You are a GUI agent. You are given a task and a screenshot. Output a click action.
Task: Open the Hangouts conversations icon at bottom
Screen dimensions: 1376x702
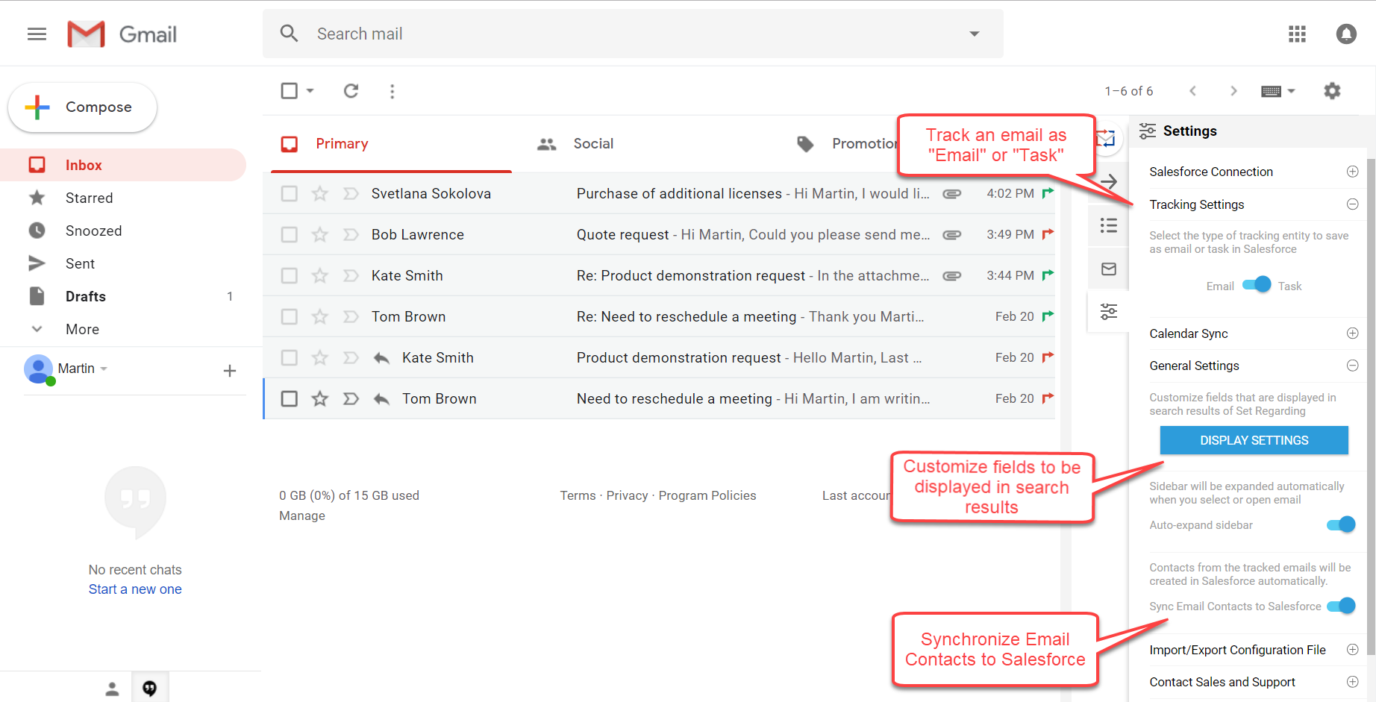pos(150,688)
